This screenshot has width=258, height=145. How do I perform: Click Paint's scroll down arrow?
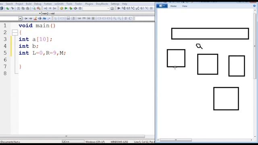pos(255,137)
